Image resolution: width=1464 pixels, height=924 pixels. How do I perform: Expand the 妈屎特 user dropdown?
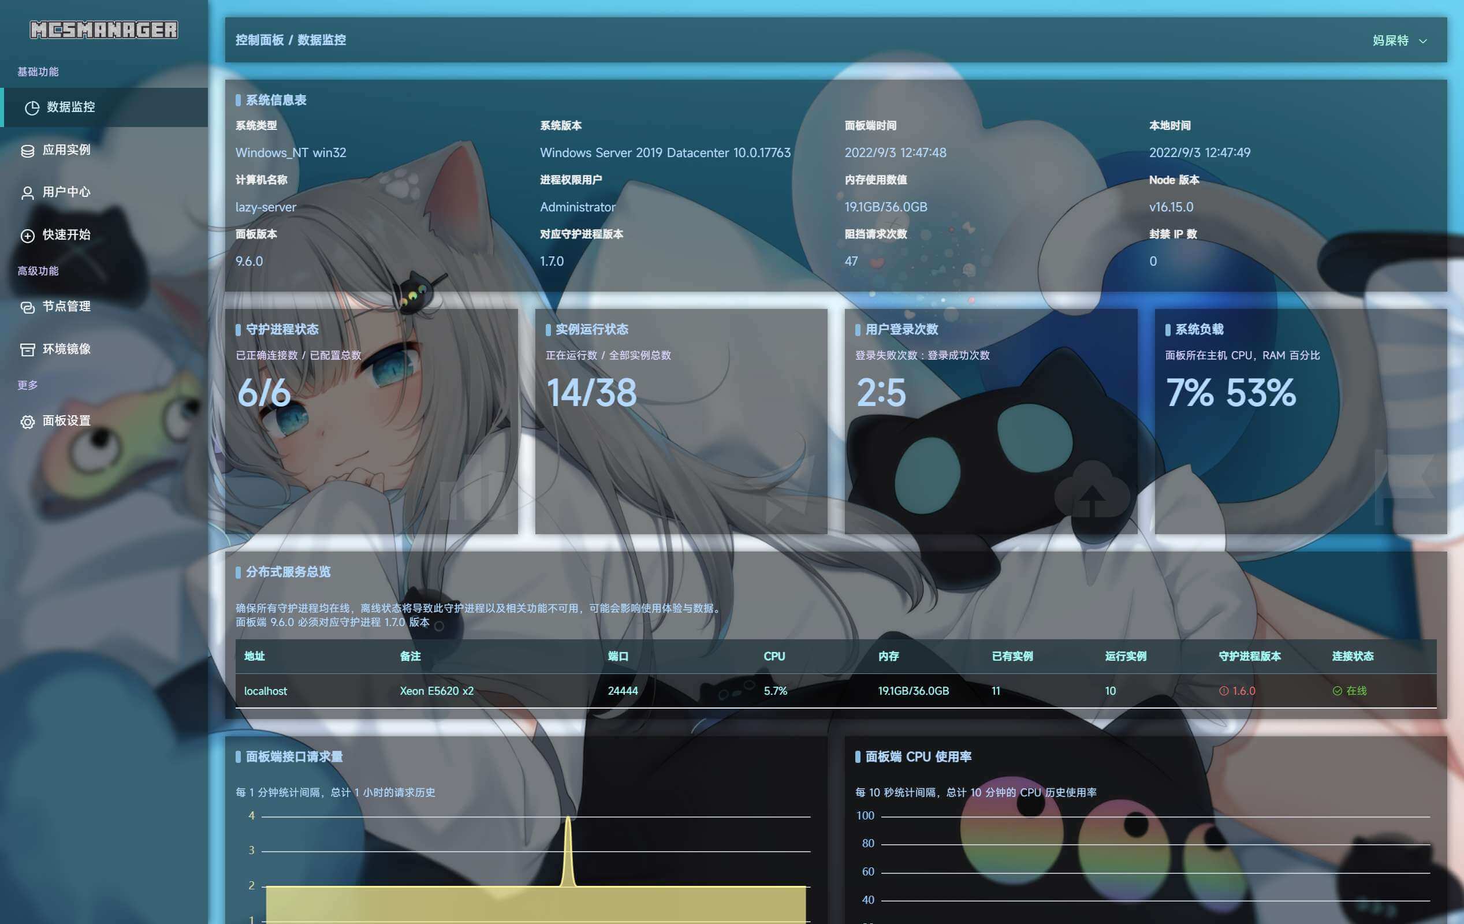[x=1391, y=41]
